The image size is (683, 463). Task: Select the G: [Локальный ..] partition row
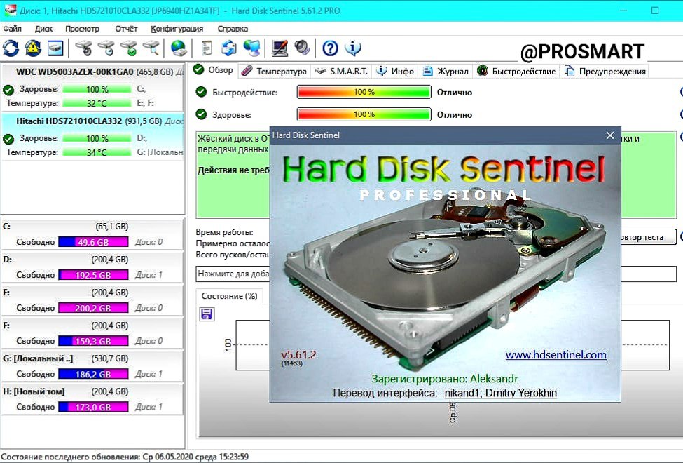point(92,367)
